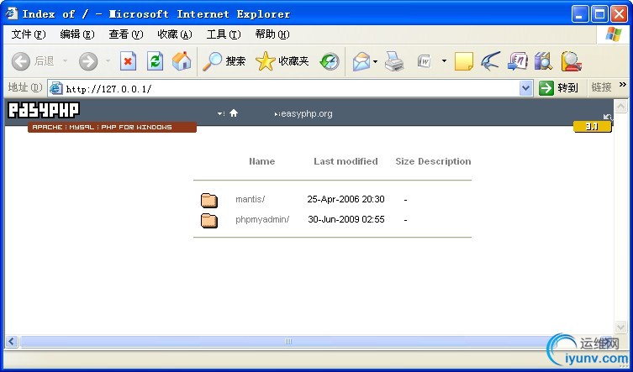Expand the Forward button history dropdown

(108, 62)
